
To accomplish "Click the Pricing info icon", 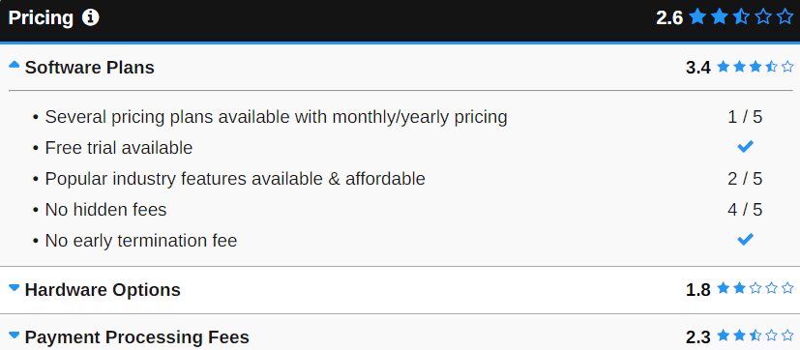I will (x=90, y=18).
